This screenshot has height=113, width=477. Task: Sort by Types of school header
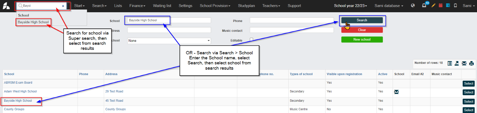[x=301, y=74]
